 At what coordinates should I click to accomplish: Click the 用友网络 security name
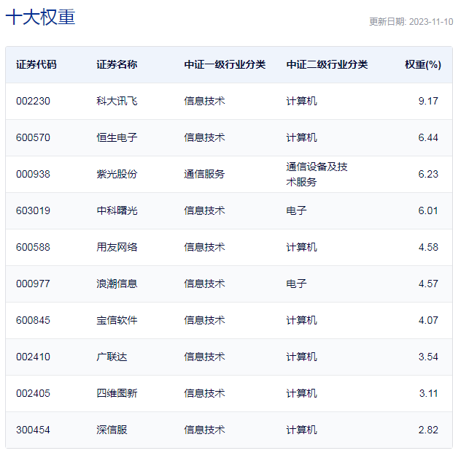117,247
